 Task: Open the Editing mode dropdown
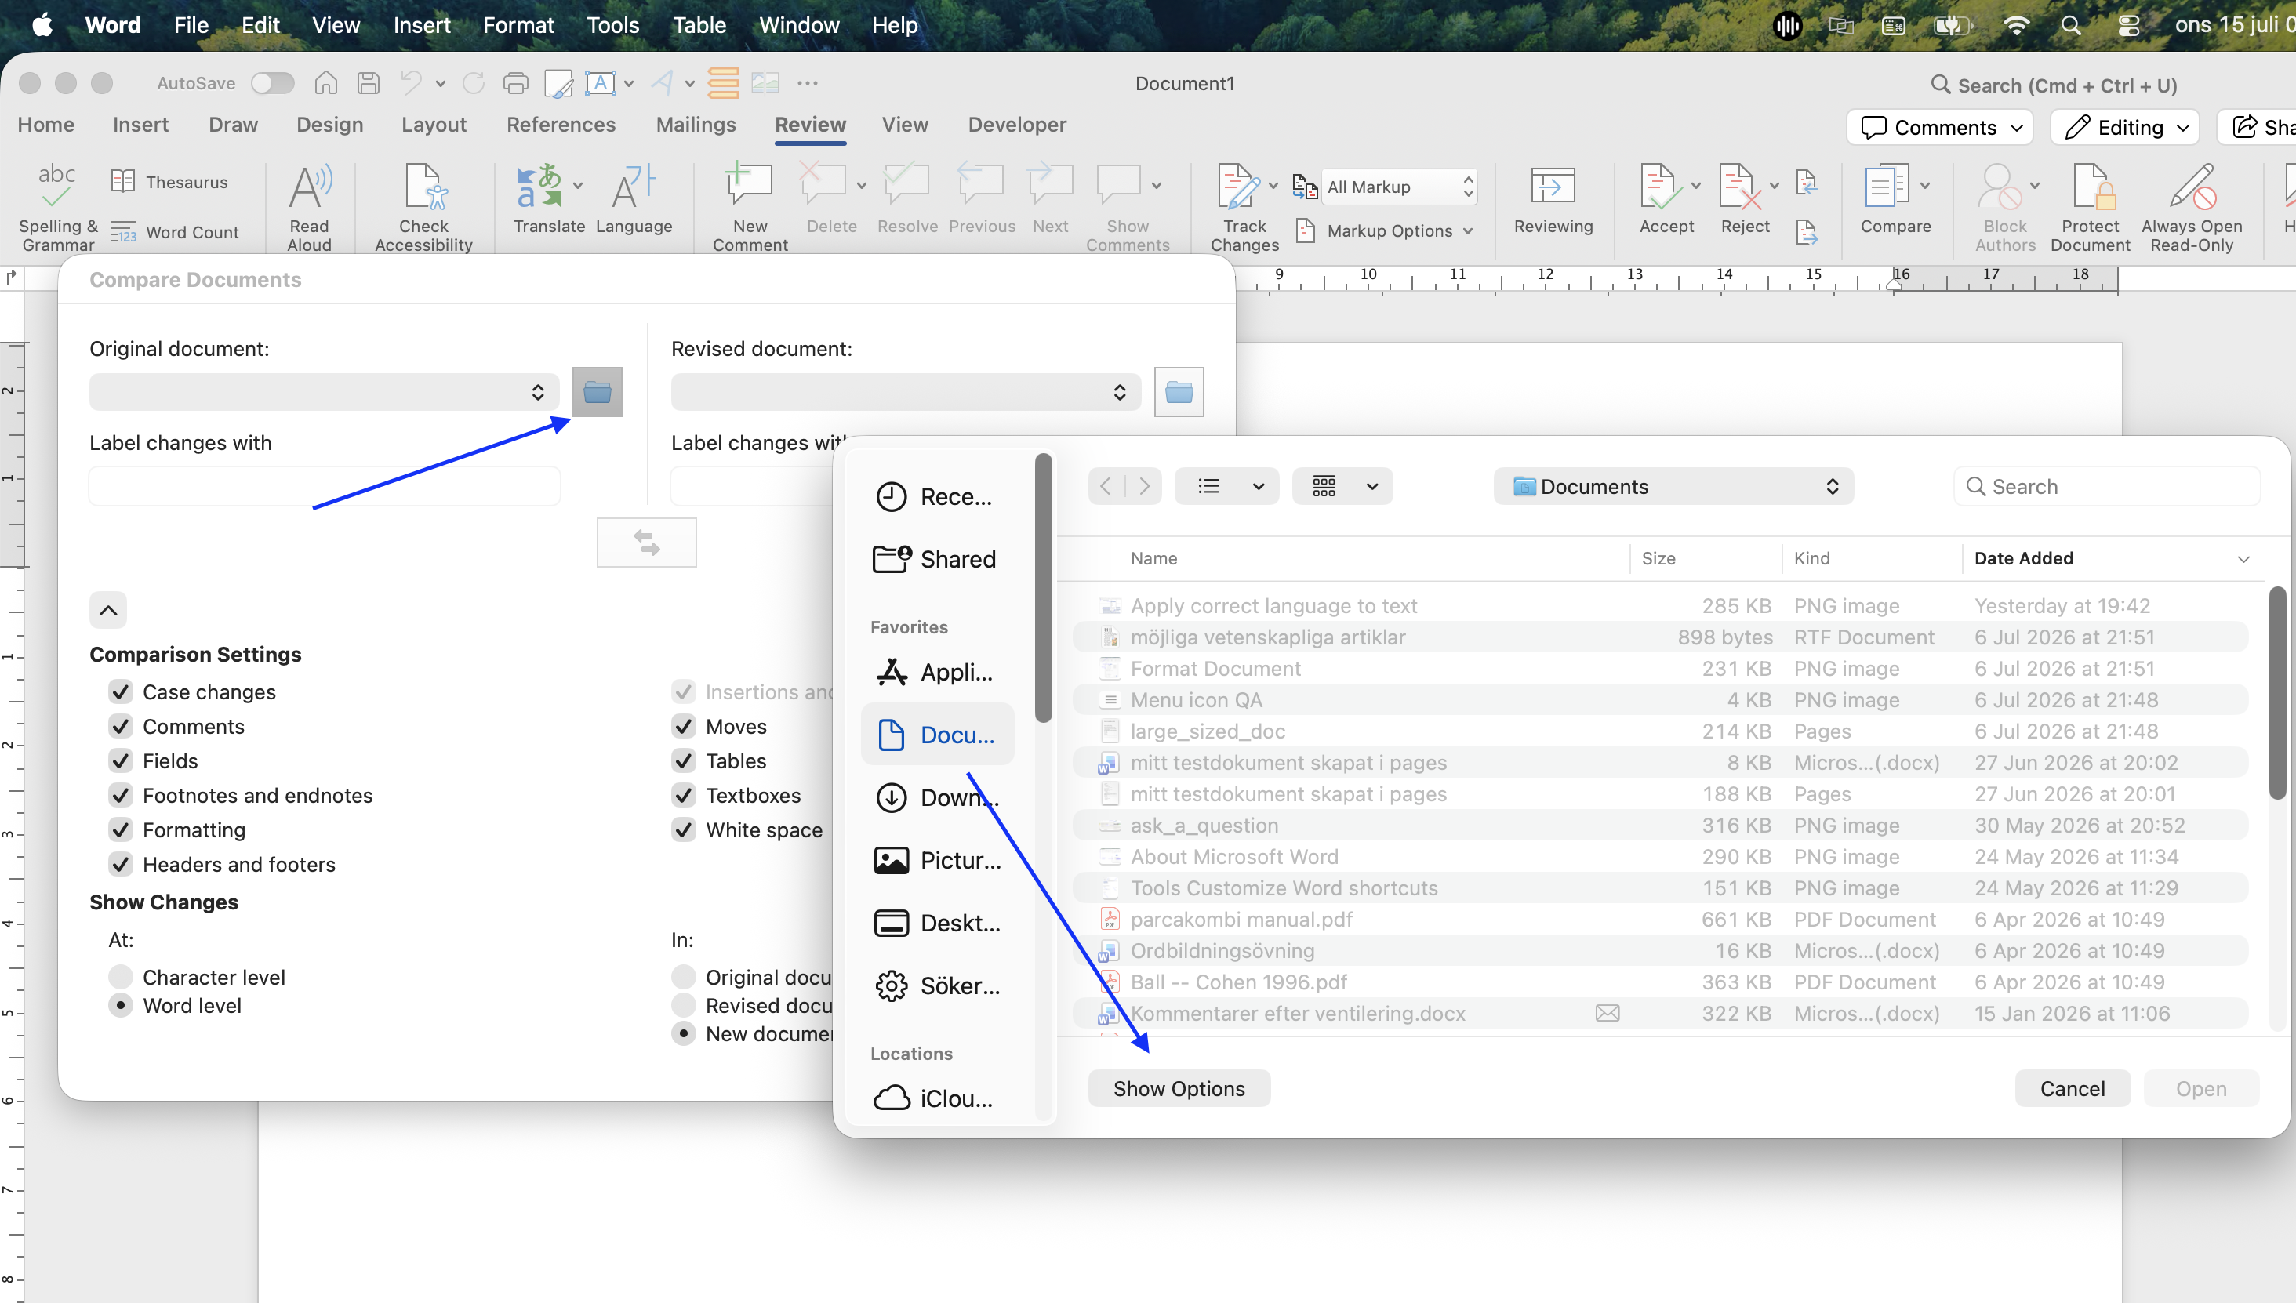(2124, 127)
